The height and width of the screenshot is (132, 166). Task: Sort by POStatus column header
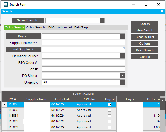89,99
